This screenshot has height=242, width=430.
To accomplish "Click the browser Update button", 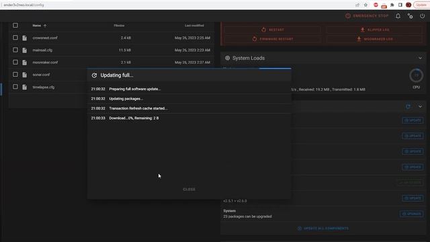I will 421,5.
